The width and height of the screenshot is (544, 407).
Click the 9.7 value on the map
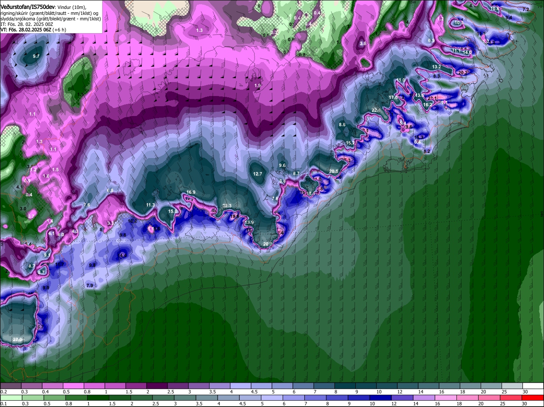pos(36,56)
